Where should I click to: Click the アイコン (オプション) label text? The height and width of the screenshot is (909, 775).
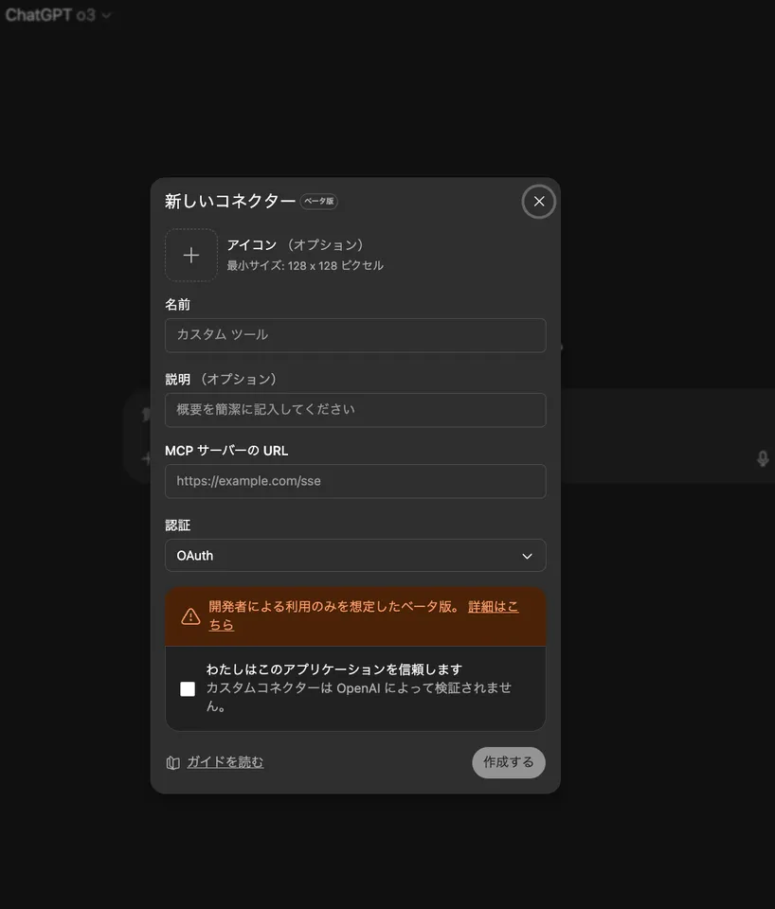click(295, 245)
